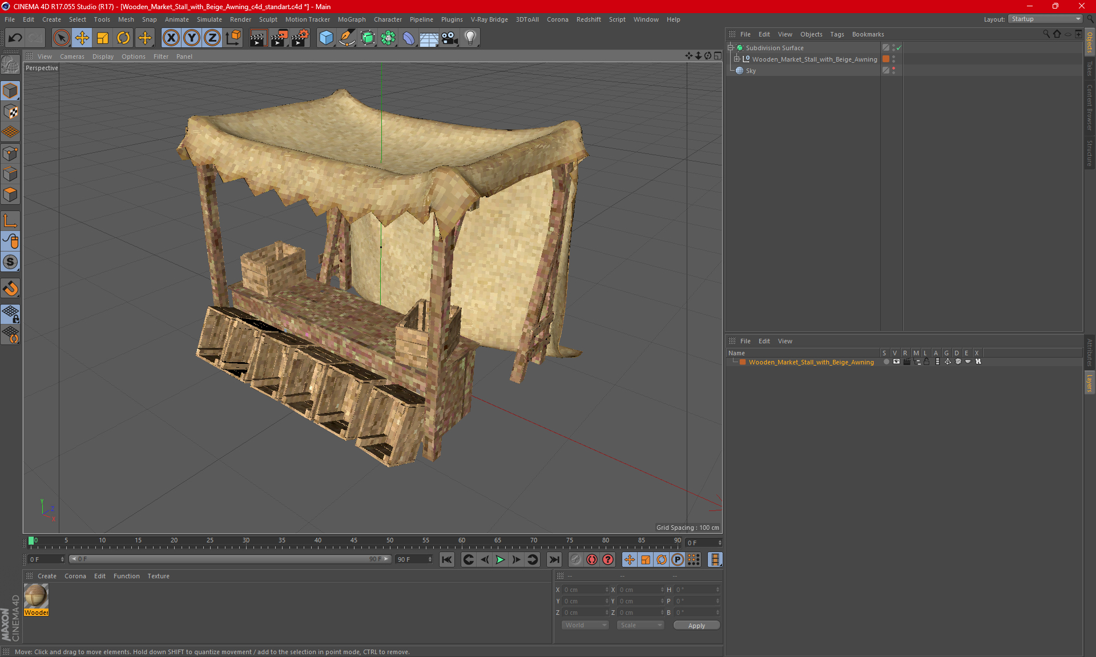Open material manager Texture menu
The width and height of the screenshot is (1096, 657).
158,576
